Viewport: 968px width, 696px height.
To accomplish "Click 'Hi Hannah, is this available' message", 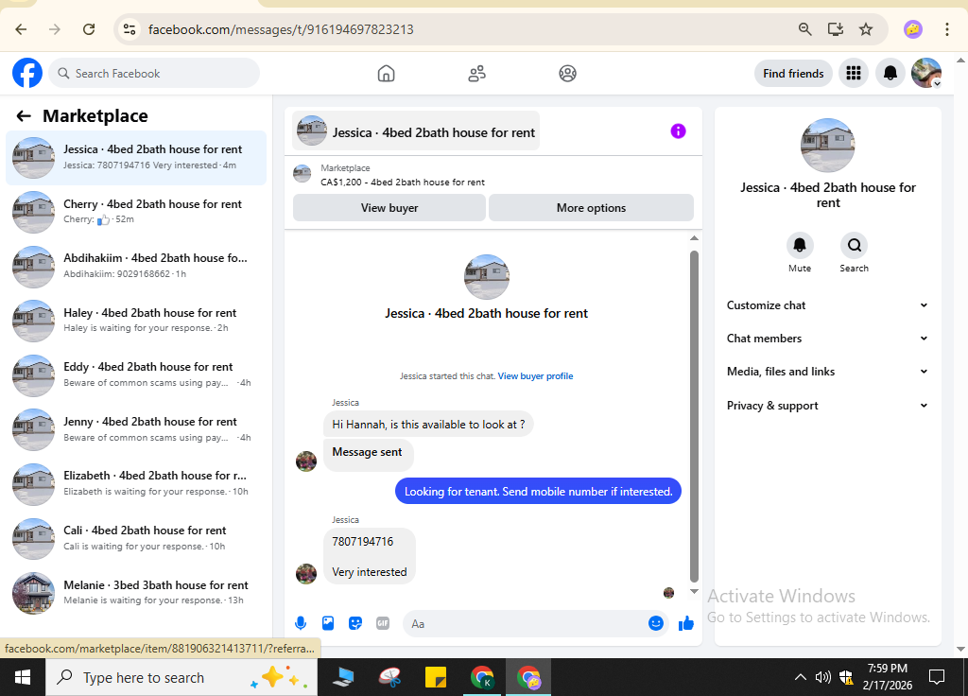I will [428, 424].
